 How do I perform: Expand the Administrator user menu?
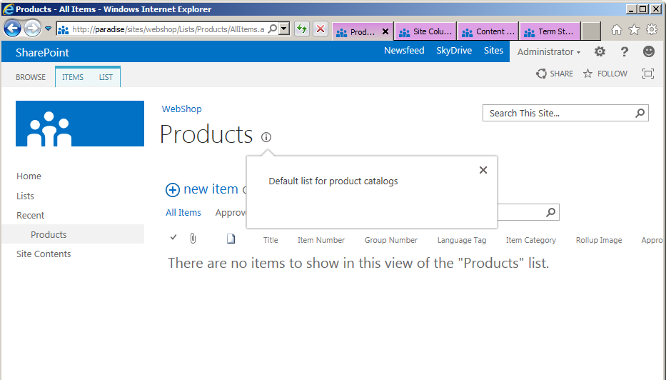point(549,52)
